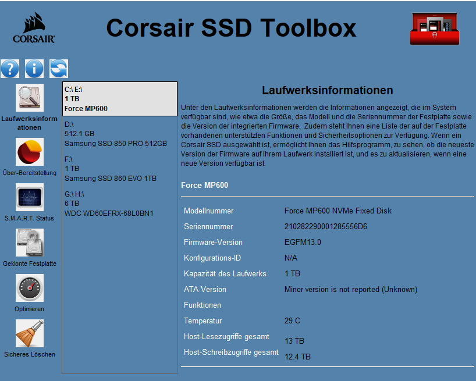Open Über-Bereitstellung pie chart icon
This screenshot has width=476, height=381.
pos(30,152)
